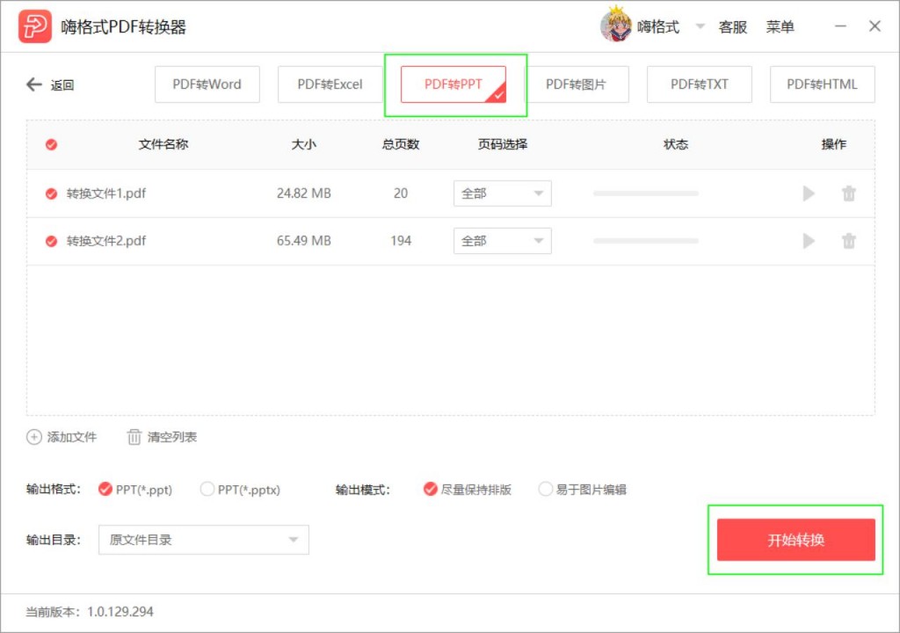Image resolution: width=900 pixels, height=633 pixels.
Task: Click the page count 20
Action: tap(401, 193)
